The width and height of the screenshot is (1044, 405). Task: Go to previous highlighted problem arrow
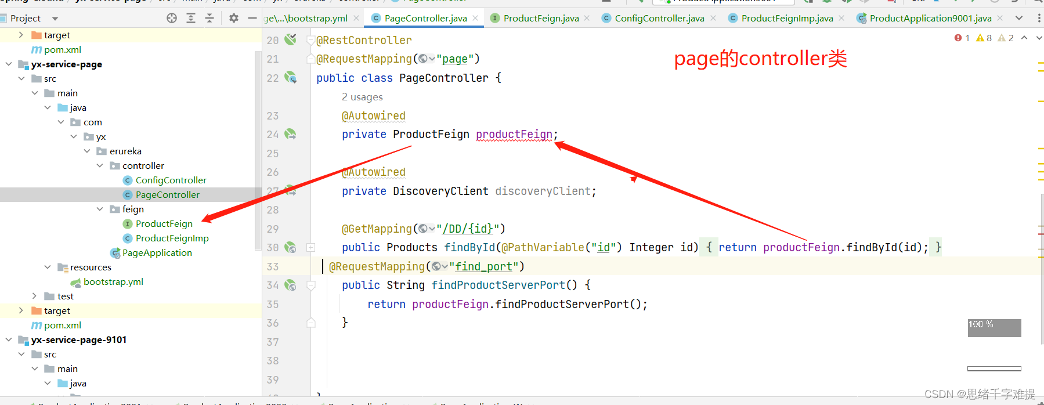(x=1024, y=38)
